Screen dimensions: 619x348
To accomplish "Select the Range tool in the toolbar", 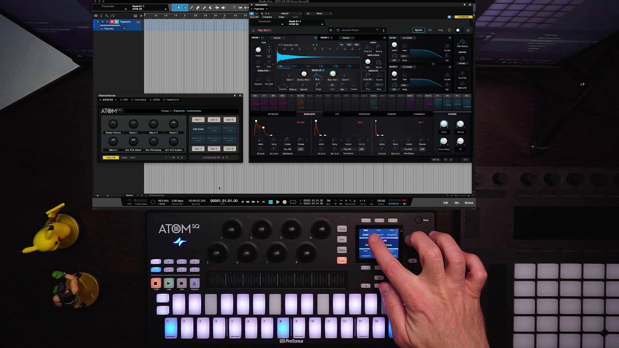I will tap(185, 8).
